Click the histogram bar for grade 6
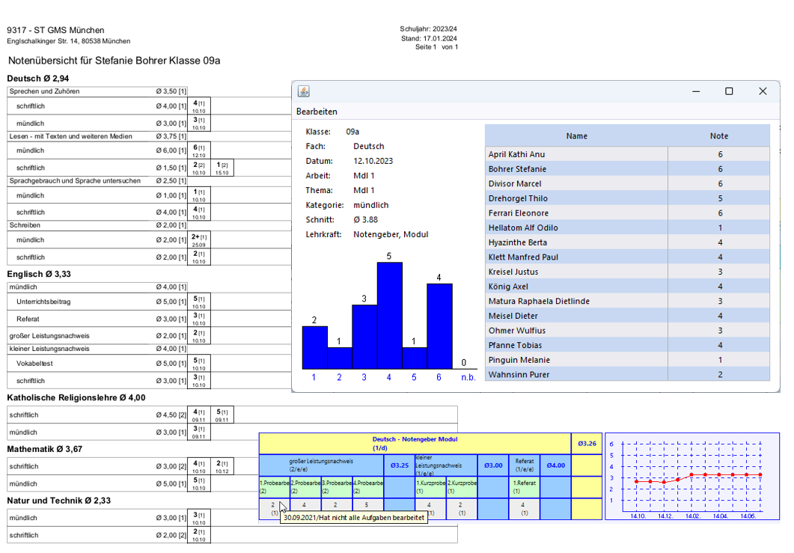 pos(439,326)
